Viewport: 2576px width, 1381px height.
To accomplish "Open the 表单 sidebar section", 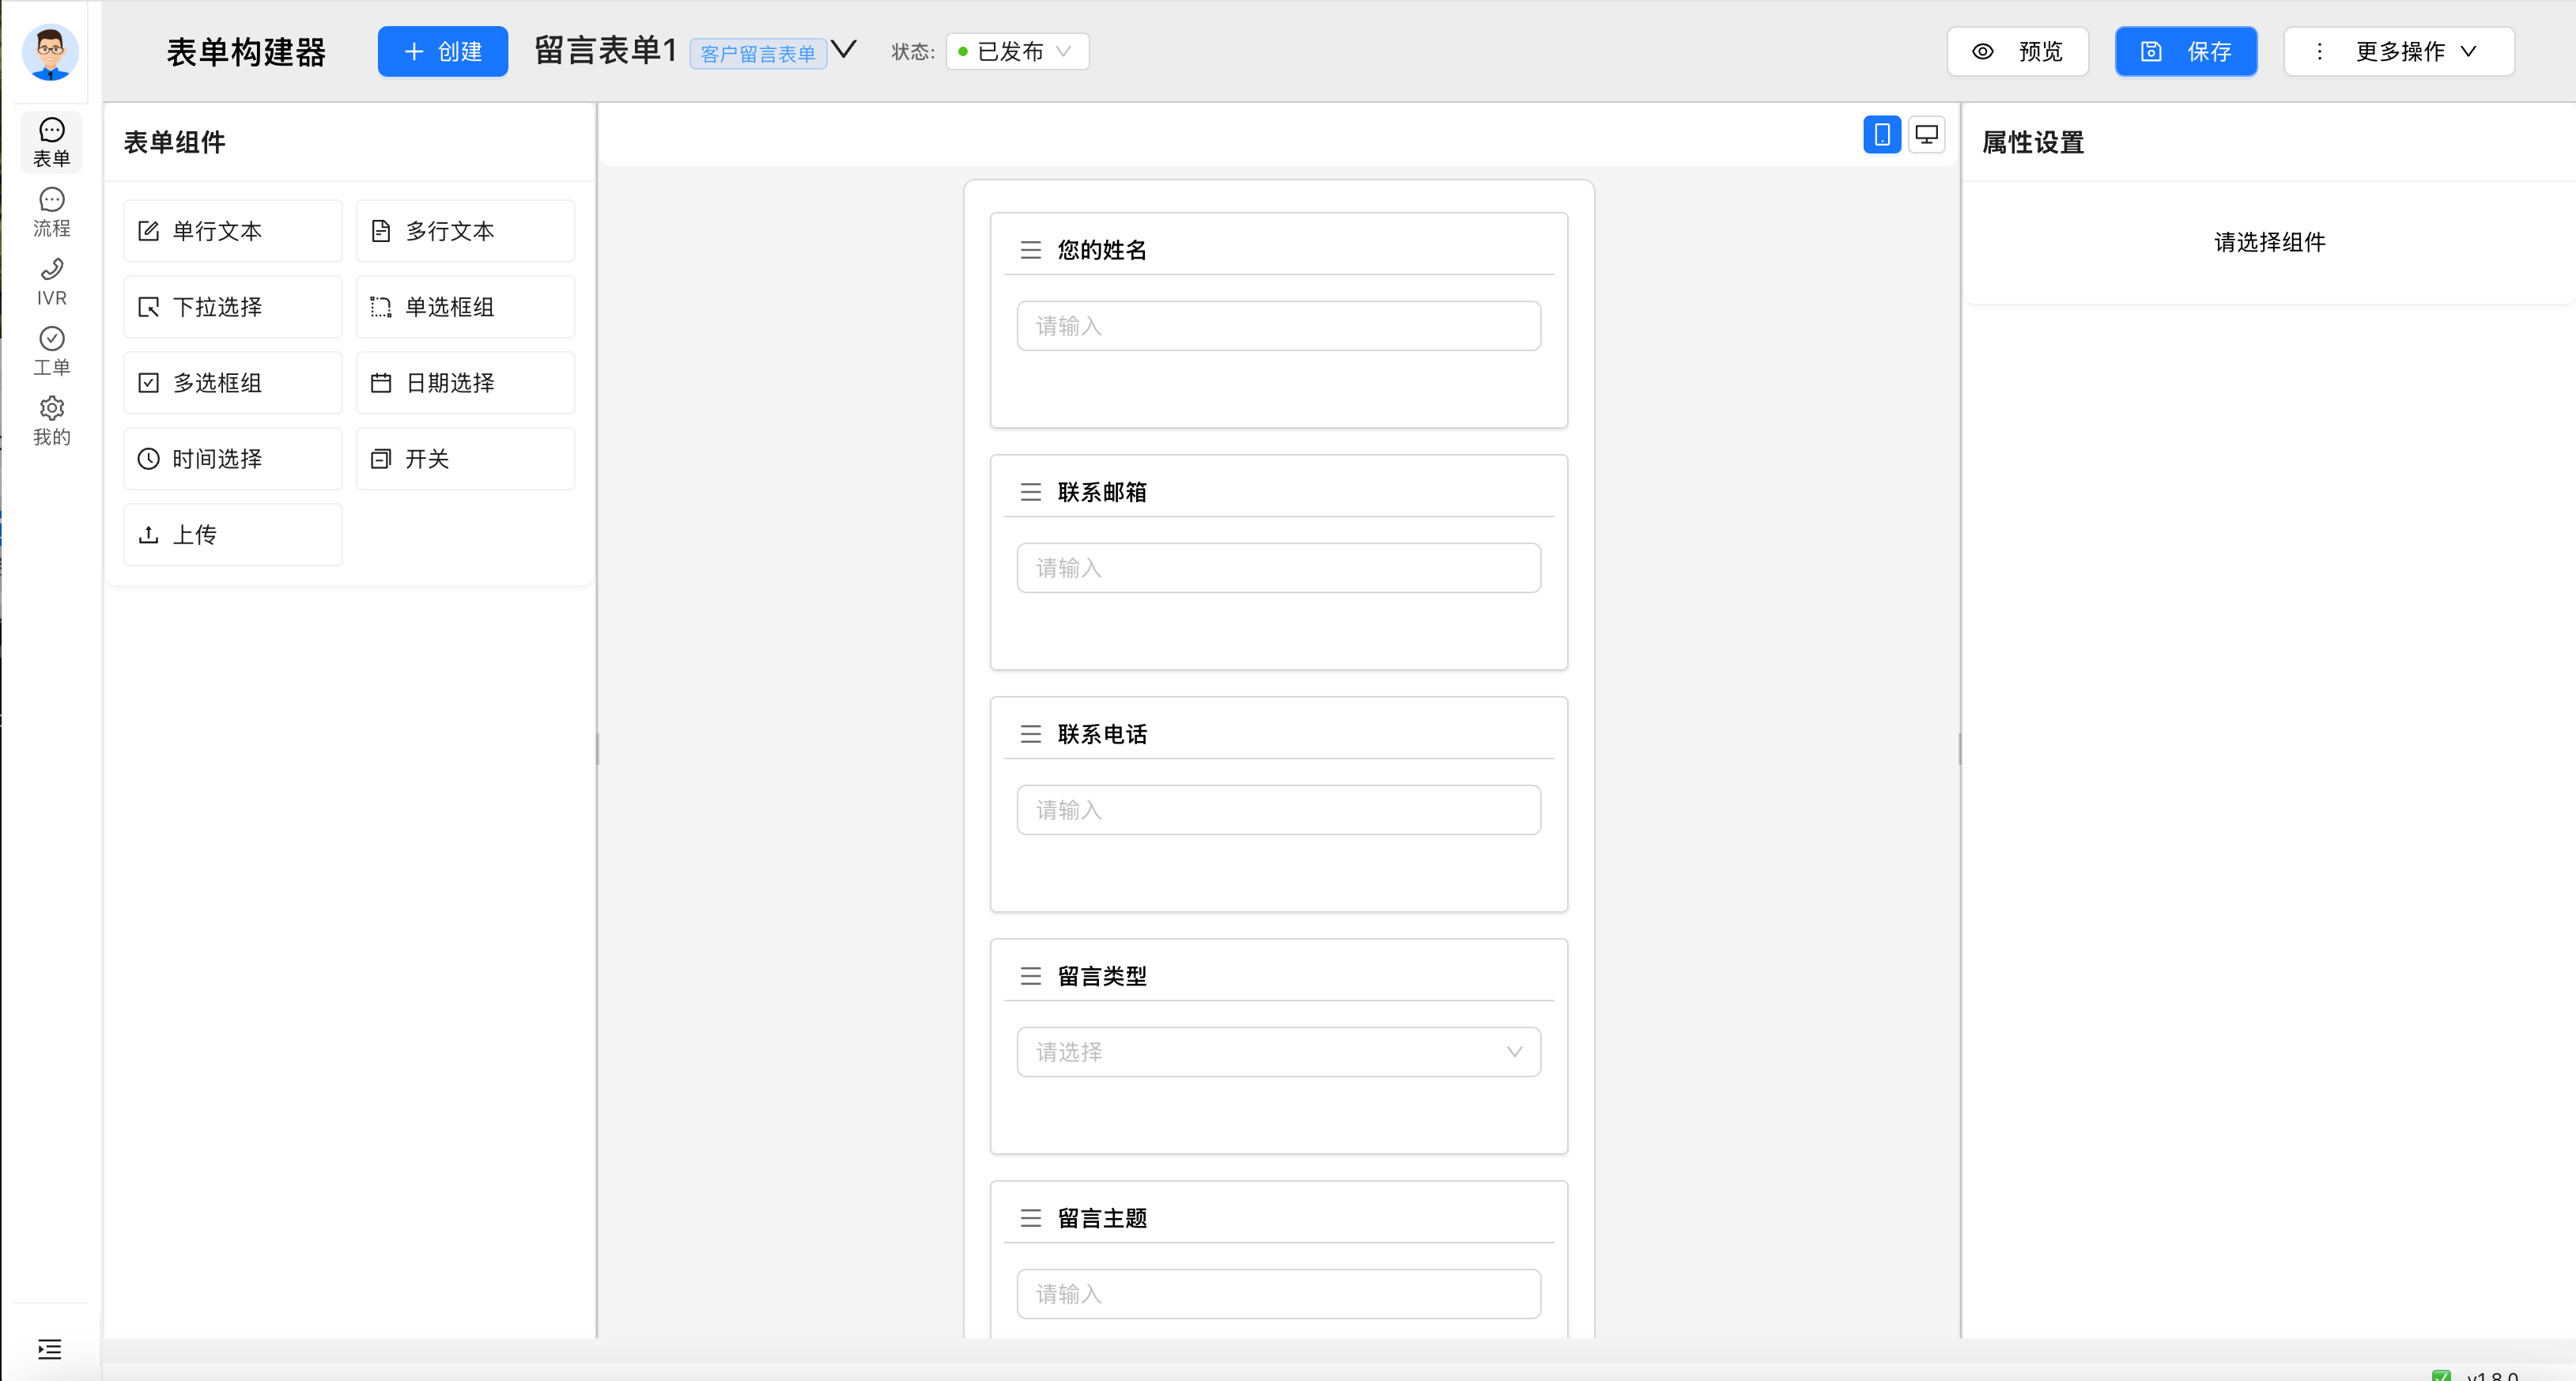I will (x=51, y=143).
